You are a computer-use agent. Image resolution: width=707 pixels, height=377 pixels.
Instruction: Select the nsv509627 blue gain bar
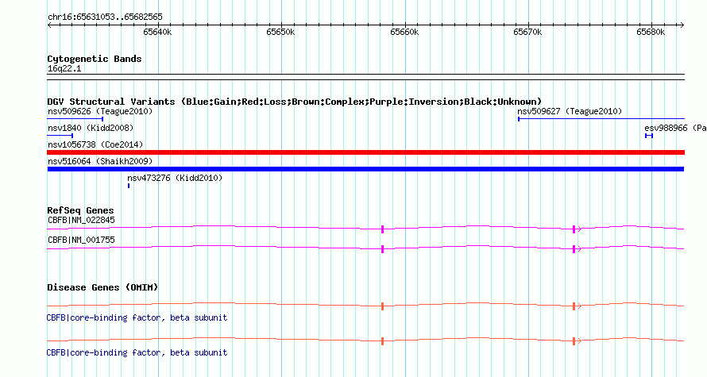[x=601, y=119]
